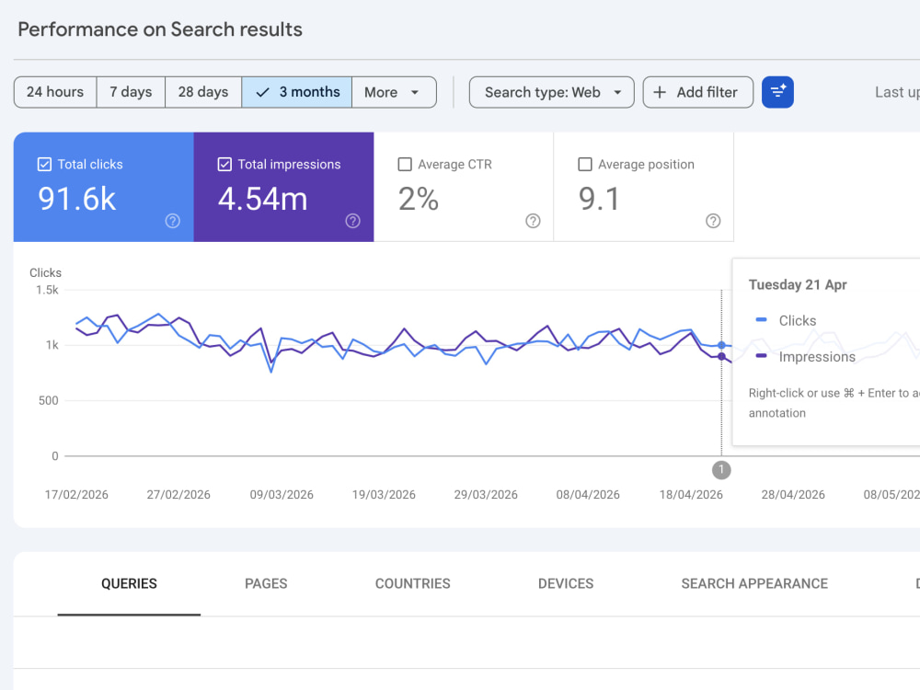Switch to the Queries tab
The width and height of the screenshot is (920, 690).
[129, 584]
